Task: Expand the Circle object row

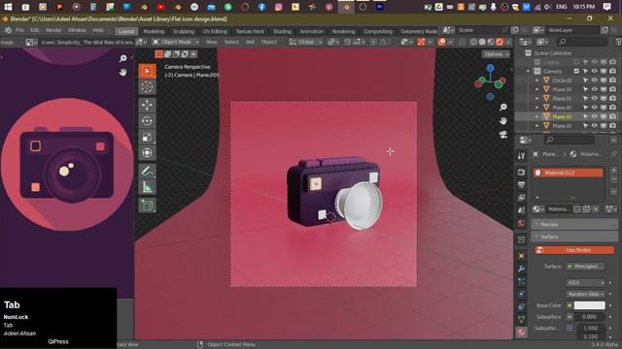Action: (x=537, y=80)
